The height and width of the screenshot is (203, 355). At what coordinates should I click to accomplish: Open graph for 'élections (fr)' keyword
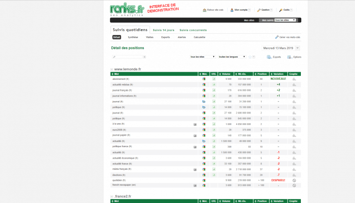294,175
